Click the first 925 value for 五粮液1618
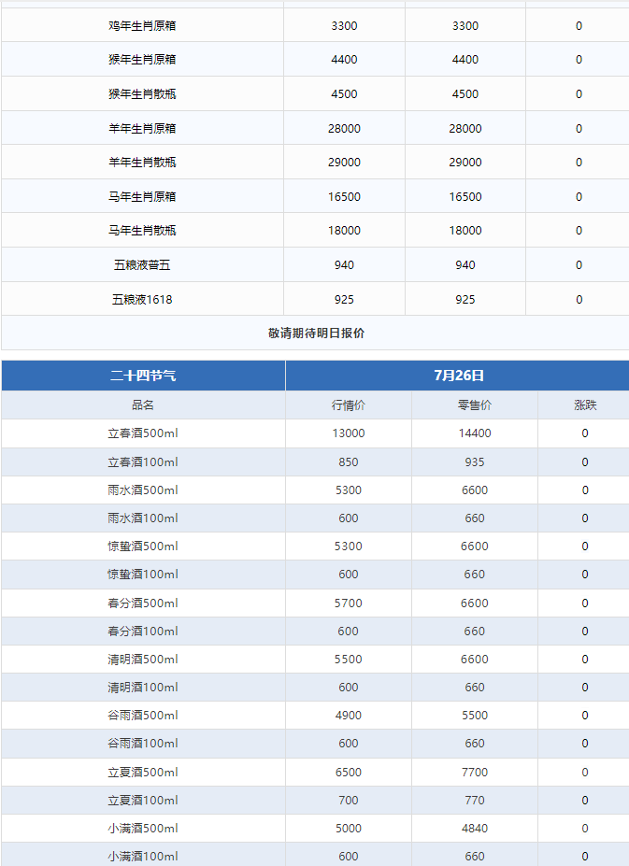The image size is (629, 866). point(344,299)
